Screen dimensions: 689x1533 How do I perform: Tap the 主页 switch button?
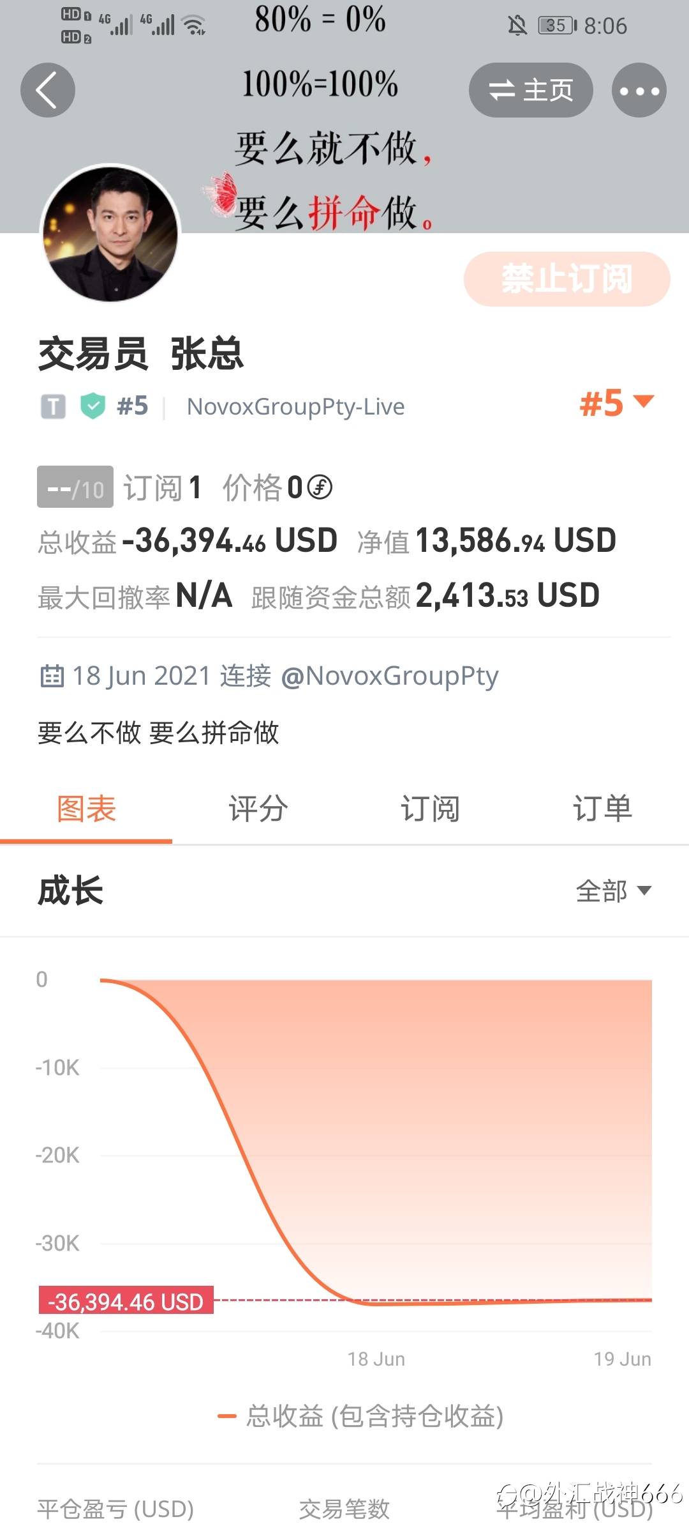[x=531, y=90]
